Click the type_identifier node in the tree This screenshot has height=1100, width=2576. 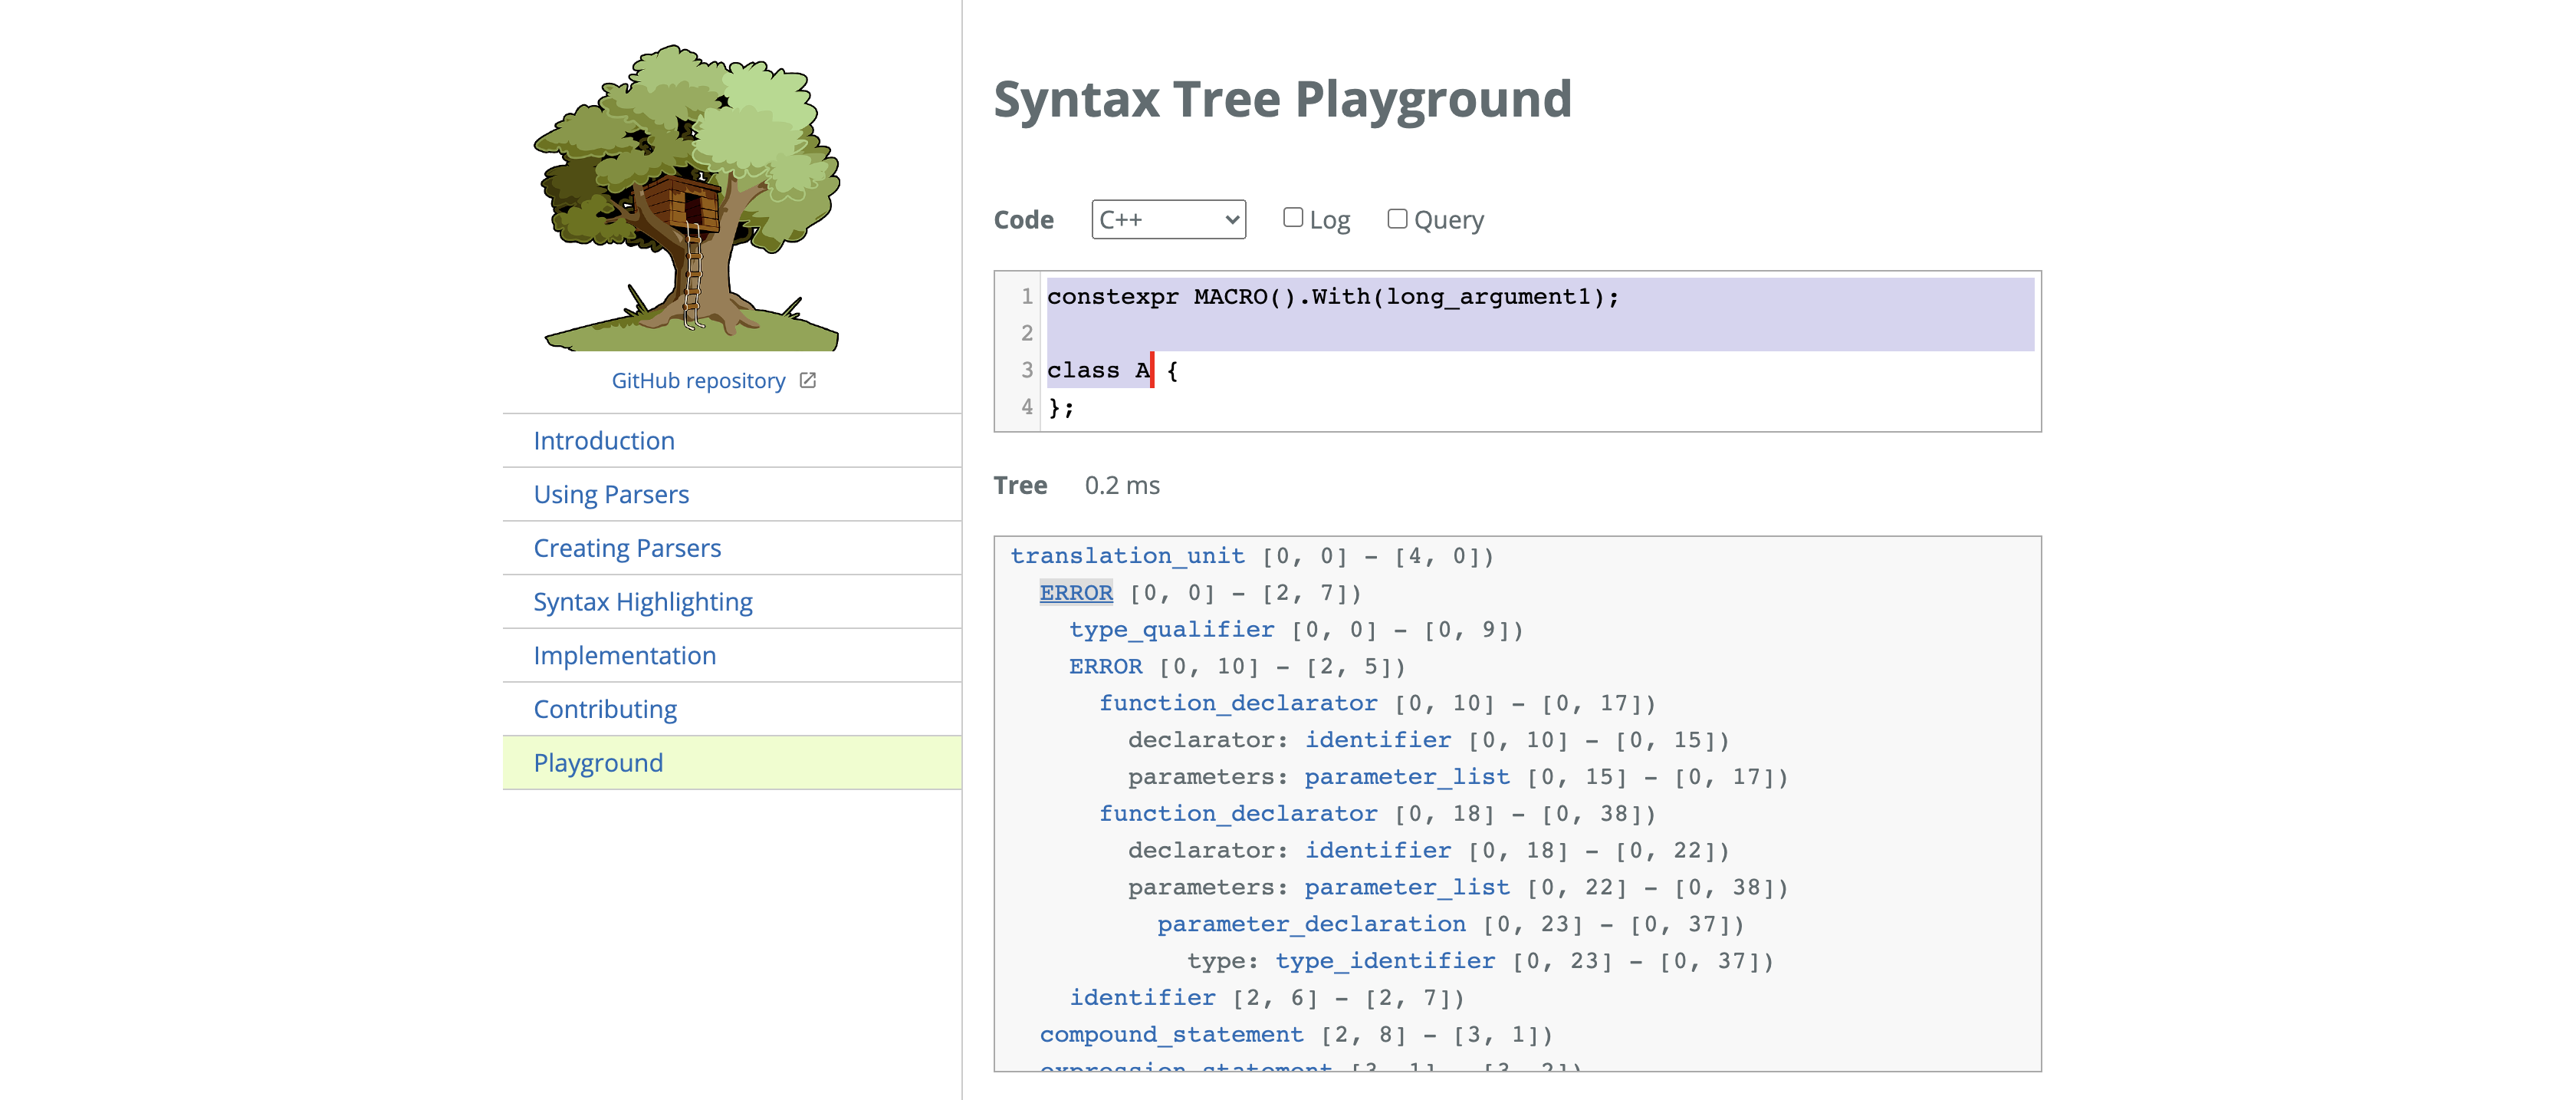pyautogui.click(x=1385, y=961)
